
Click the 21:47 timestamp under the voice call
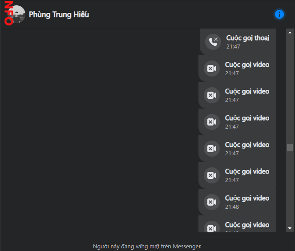pos(233,46)
